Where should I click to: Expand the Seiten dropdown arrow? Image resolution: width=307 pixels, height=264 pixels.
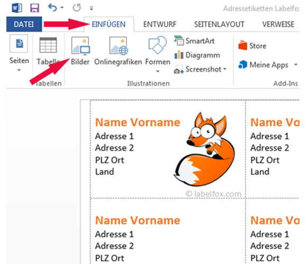coord(19,70)
